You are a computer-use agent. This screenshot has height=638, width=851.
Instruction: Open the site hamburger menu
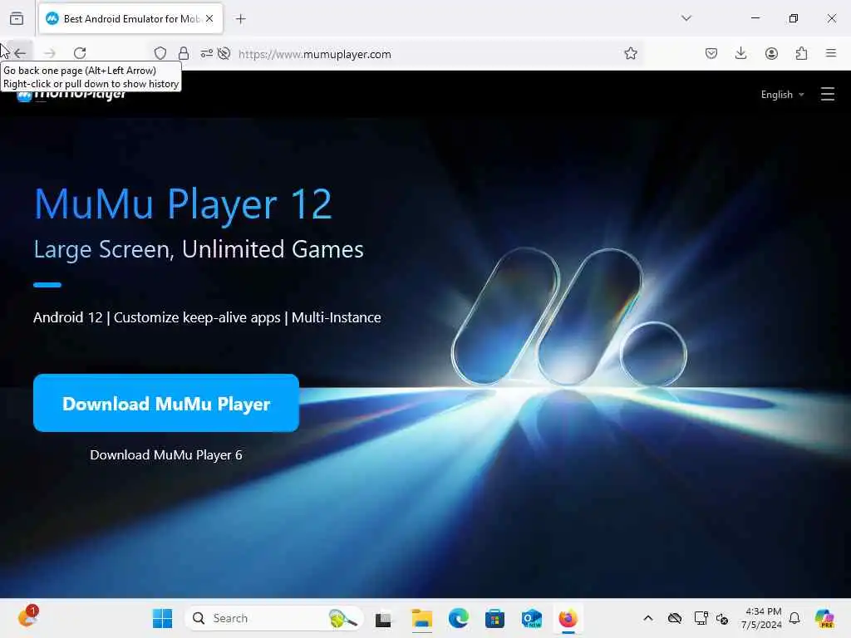click(x=827, y=95)
